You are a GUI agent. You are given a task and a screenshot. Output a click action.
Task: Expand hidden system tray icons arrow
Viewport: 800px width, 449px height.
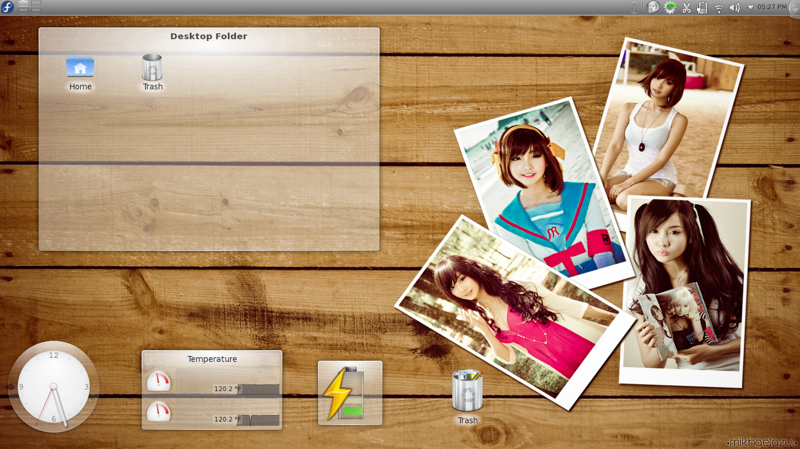pos(751,8)
